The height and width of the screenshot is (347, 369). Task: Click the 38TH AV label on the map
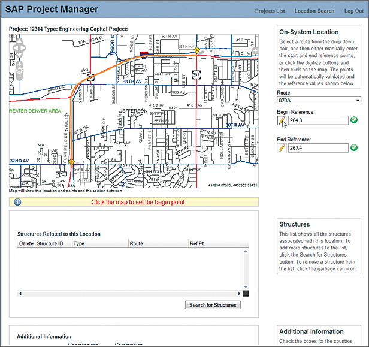[235, 125]
